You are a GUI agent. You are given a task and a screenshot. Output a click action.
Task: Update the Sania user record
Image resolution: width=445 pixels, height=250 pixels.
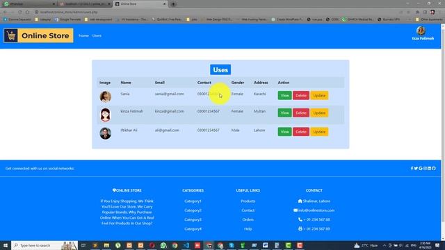click(x=319, y=96)
